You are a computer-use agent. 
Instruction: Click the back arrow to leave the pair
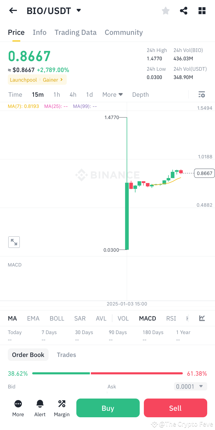click(x=13, y=10)
